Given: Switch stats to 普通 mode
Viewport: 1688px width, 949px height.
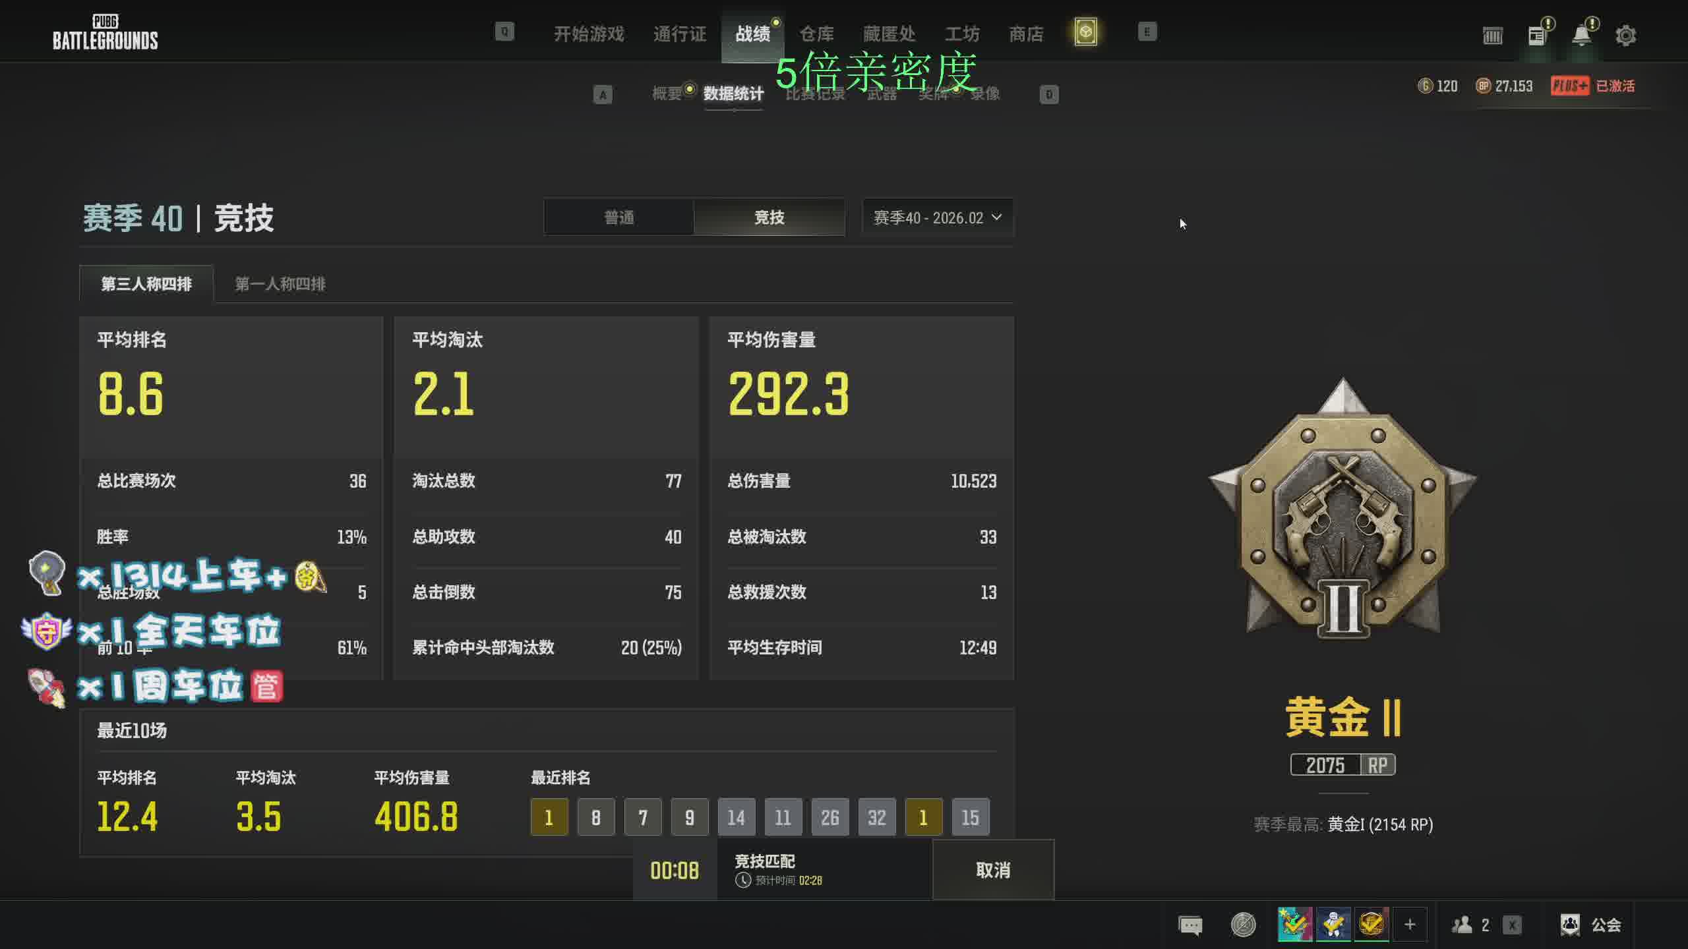Looking at the screenshot, I should tap(618, 217).
